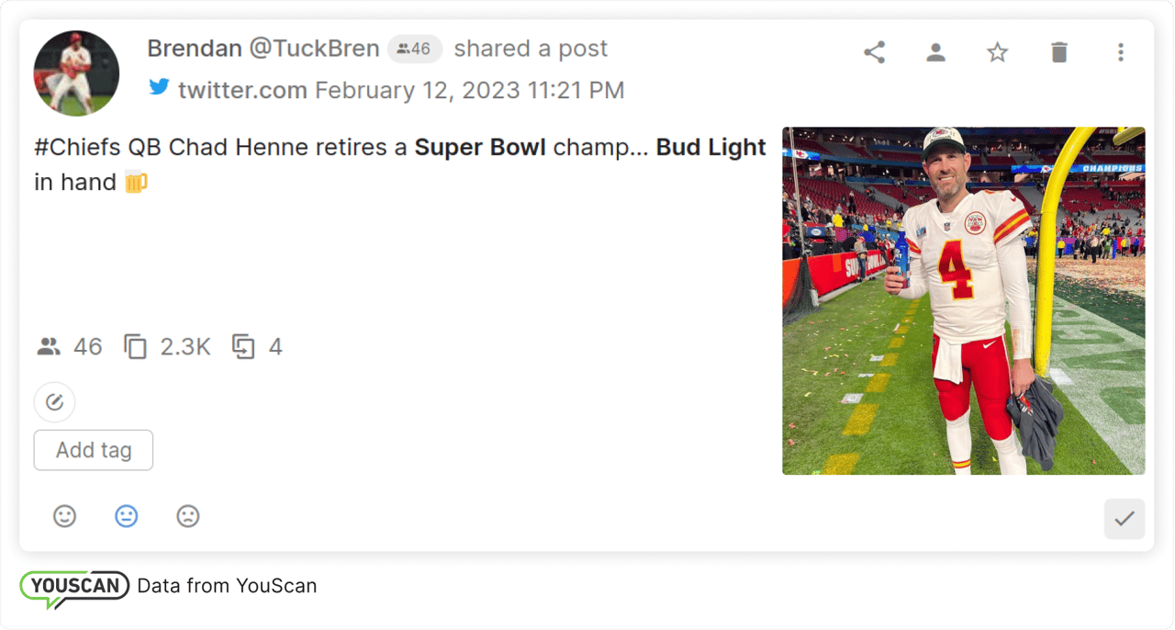
Task: Set sentiment to positive smiley face
Action: tap(64, 516)
